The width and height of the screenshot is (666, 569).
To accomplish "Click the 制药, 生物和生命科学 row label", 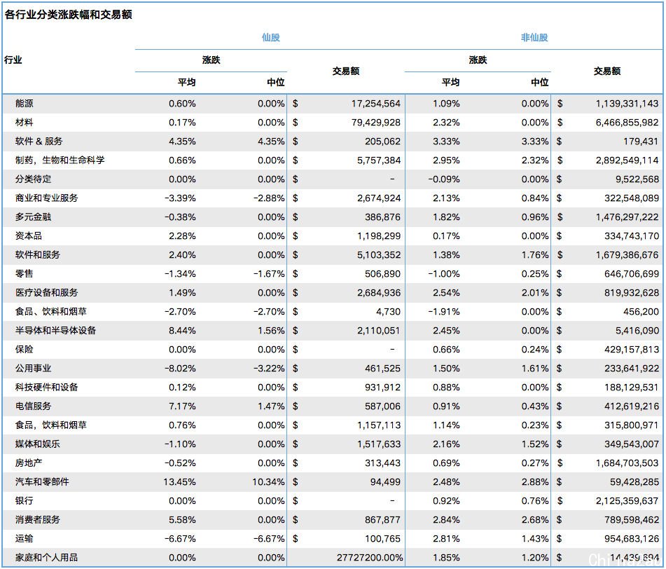I will (60, 160).
